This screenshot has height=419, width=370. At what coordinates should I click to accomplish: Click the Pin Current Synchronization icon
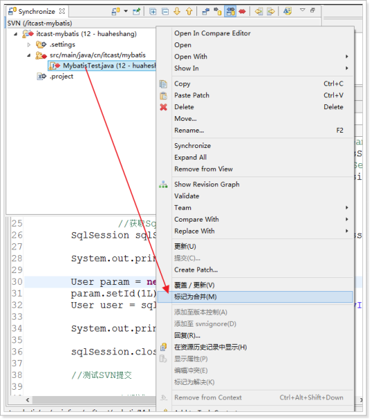(x=137, y=12)
